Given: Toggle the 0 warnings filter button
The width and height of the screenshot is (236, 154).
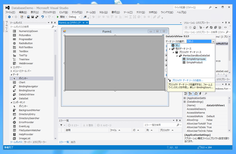Looking at the screenshot, I should click(88, 125).
